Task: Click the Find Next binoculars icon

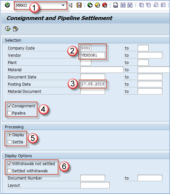Action: (x=130, y=5)
